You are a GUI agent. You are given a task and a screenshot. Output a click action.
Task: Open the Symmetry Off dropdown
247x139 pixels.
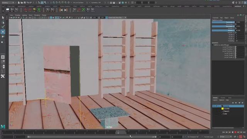coord(96,3)
